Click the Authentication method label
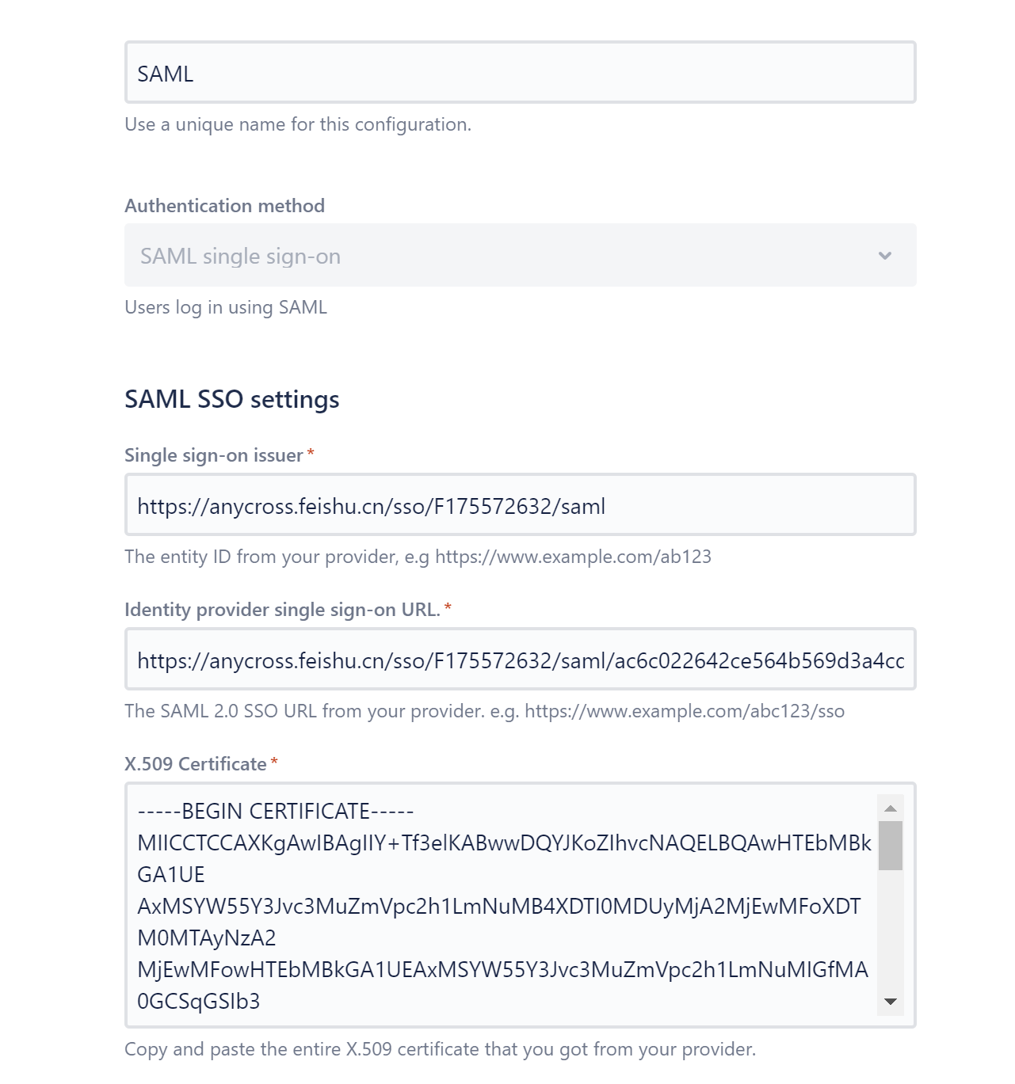The height and width of the screenshot is (1084, 1015). tap(225, 206)
